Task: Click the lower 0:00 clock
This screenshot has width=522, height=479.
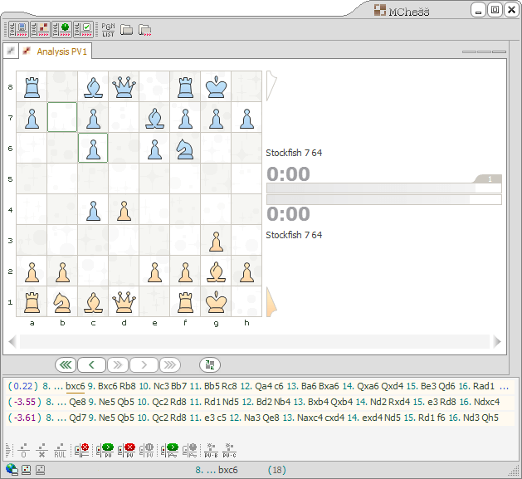Action: (288, 213)
